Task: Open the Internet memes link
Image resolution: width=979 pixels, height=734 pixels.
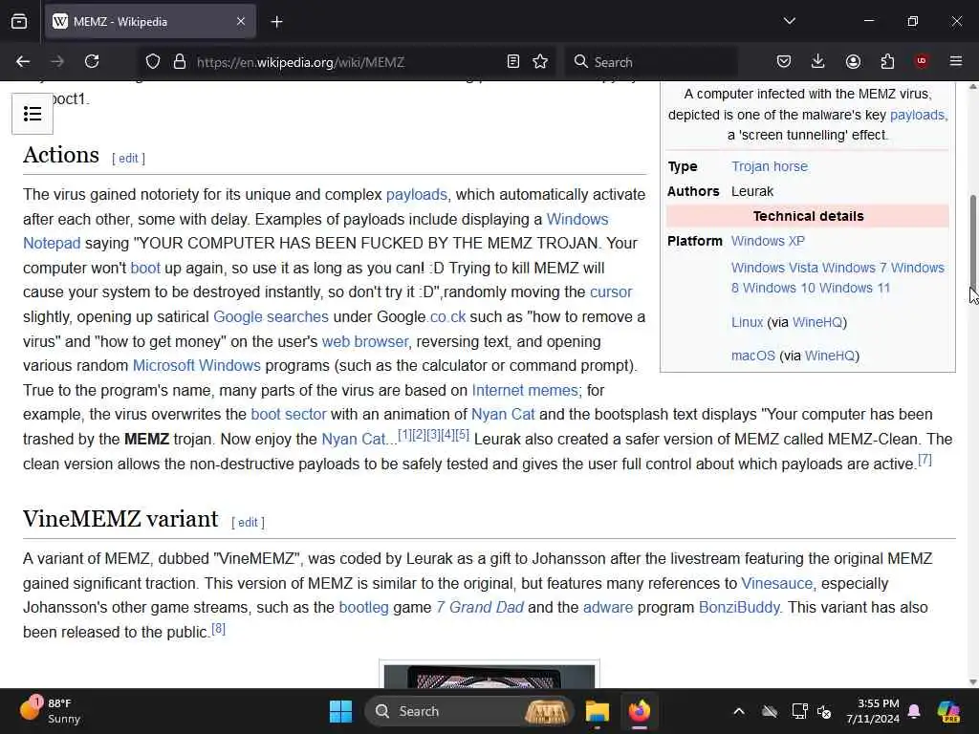Action: tap(525, 390)
